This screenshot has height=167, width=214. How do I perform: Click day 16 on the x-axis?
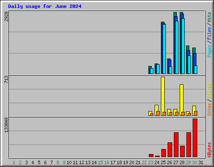coord(107,162)
